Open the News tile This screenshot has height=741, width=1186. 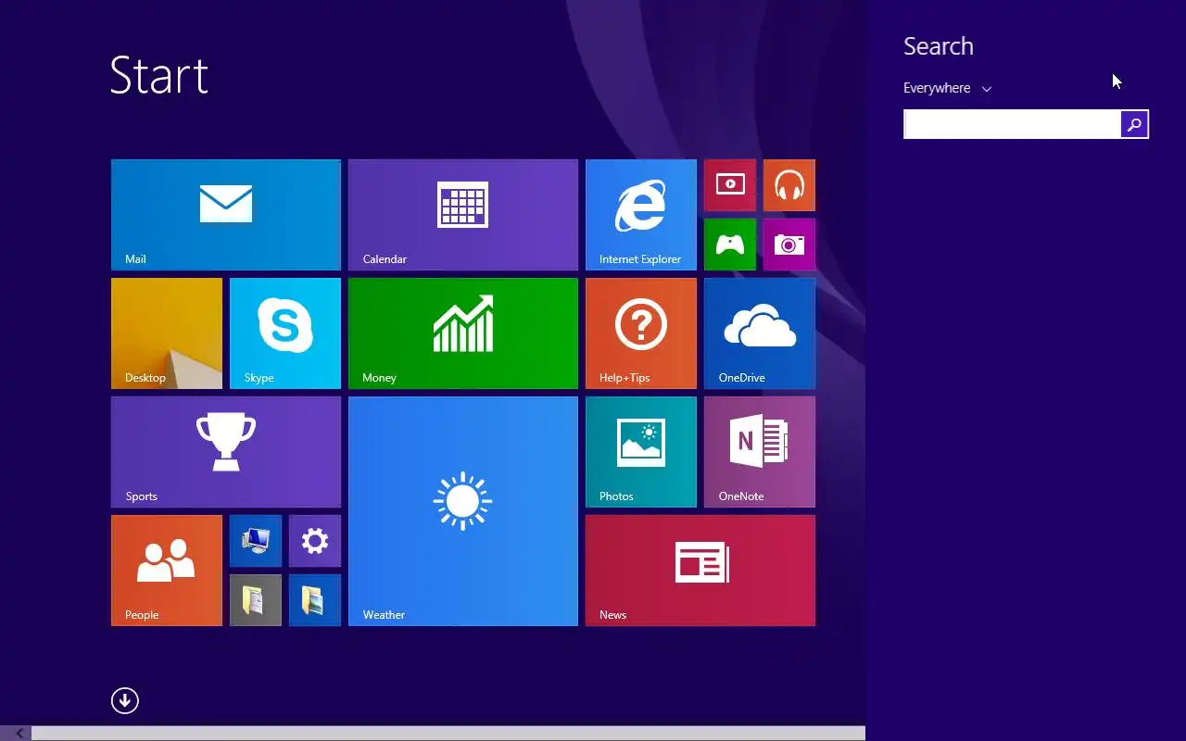[x=700, y=571]
